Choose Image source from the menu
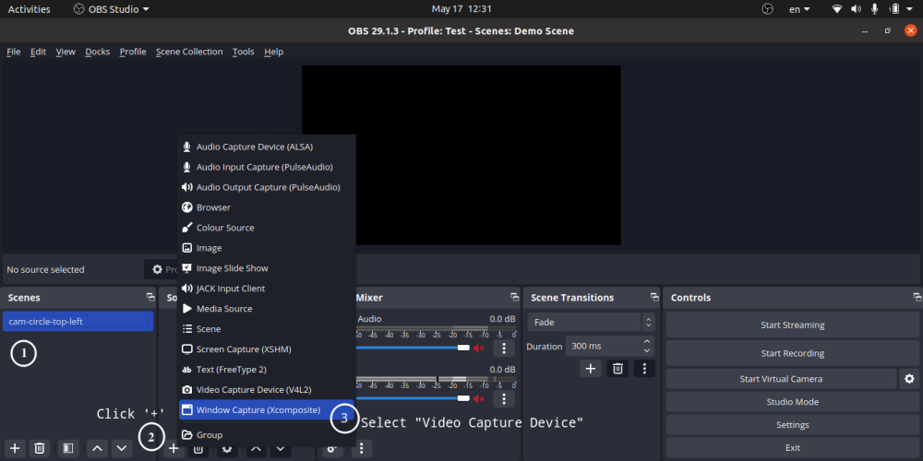 click(267, 248)
